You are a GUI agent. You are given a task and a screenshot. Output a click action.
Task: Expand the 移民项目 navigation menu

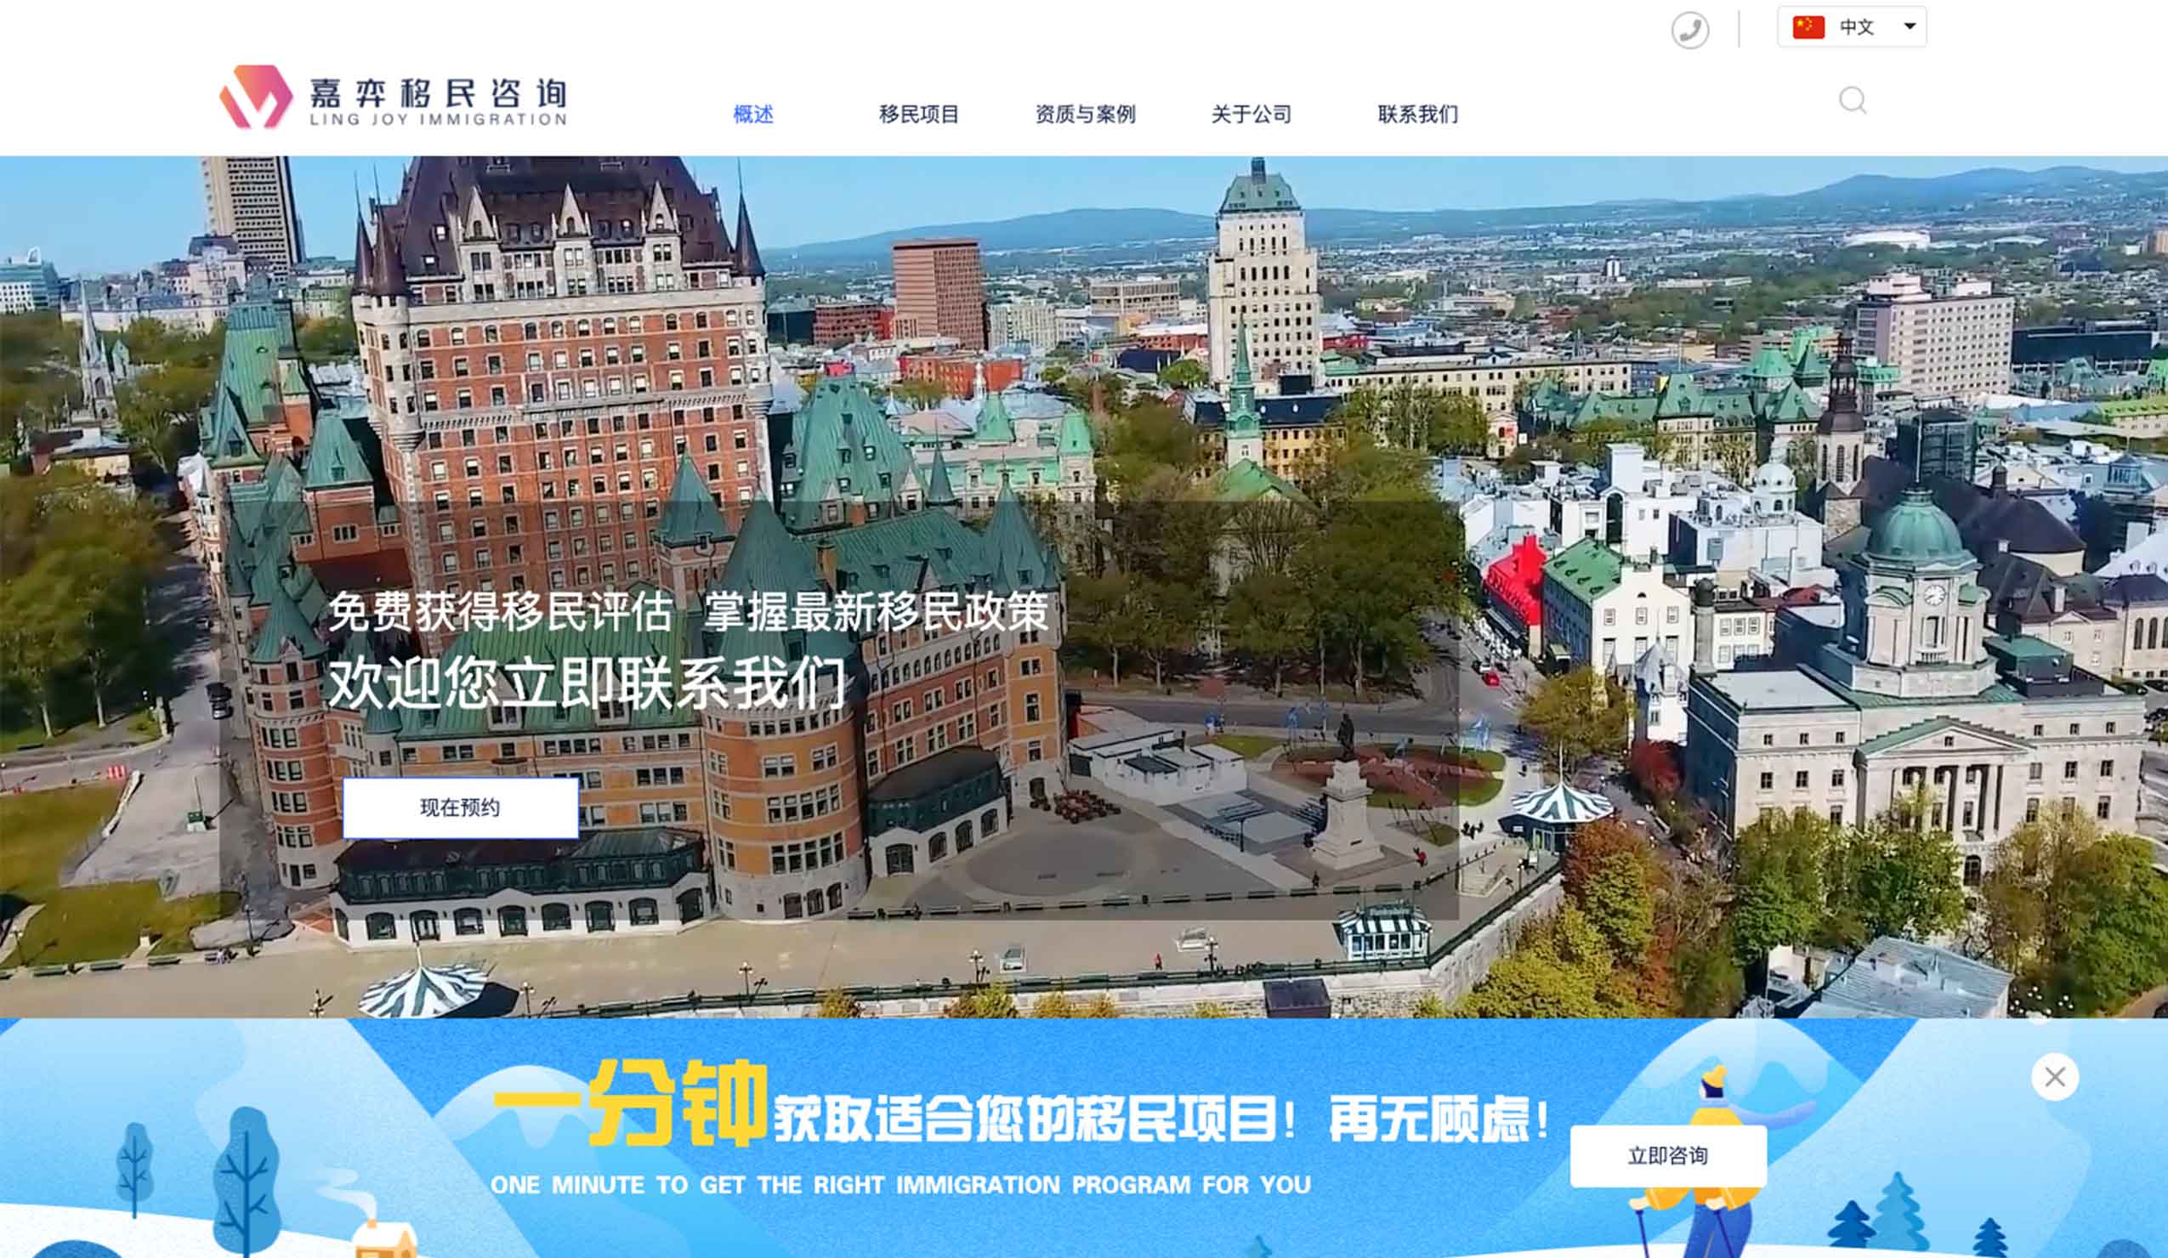[920, 114]
